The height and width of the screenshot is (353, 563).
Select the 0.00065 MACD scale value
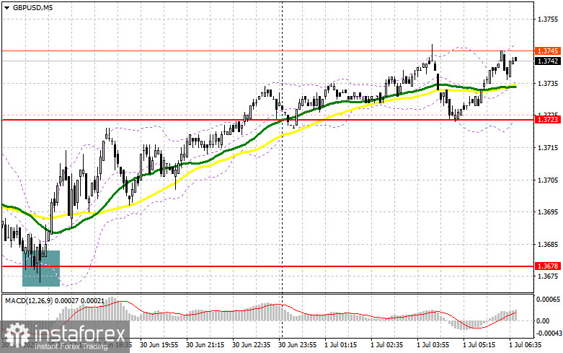(x=547, y=299)
